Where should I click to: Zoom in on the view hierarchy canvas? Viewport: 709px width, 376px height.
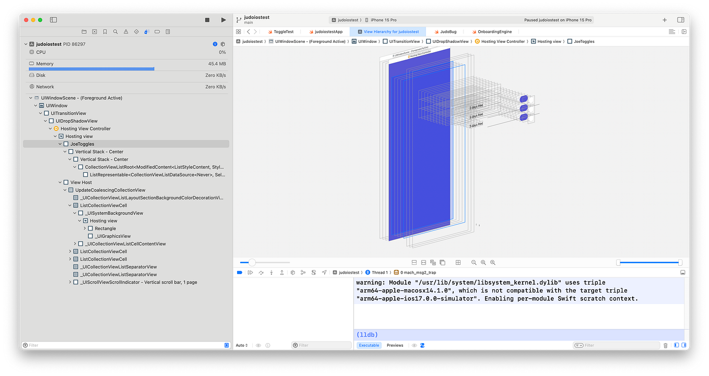pyautogui.click(x=492, y=262)
